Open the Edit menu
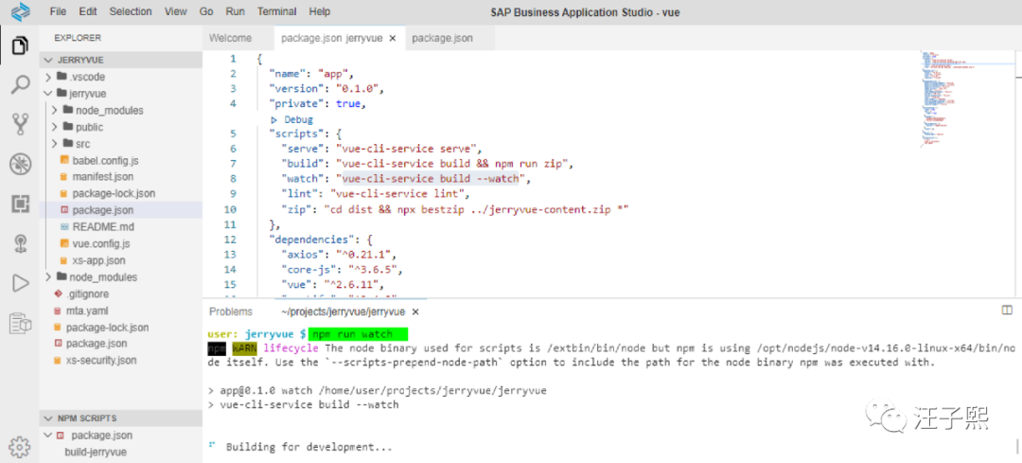The height and width of the screenshot is (463, 1022). click(x=87, y=11)
